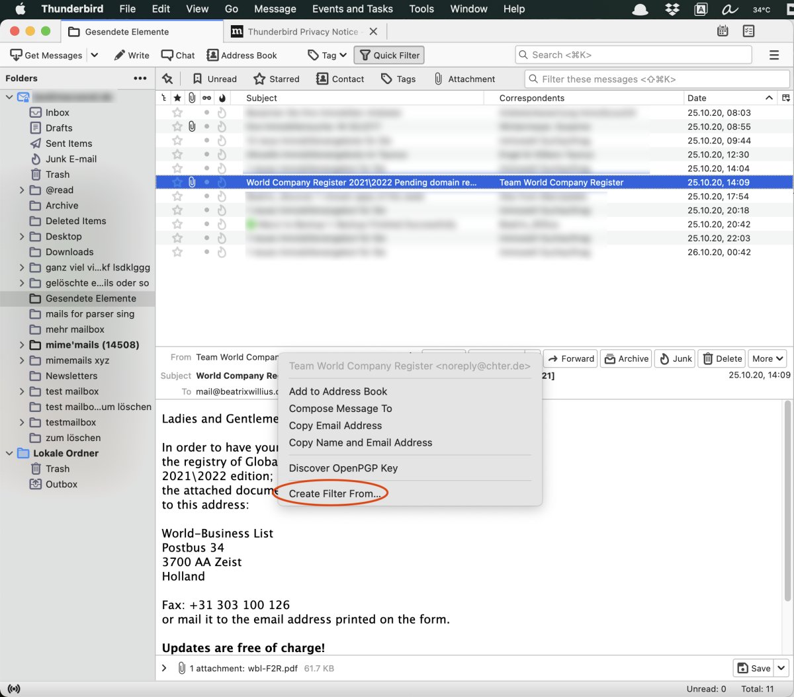Expand the @read folder

coord(22,190)
